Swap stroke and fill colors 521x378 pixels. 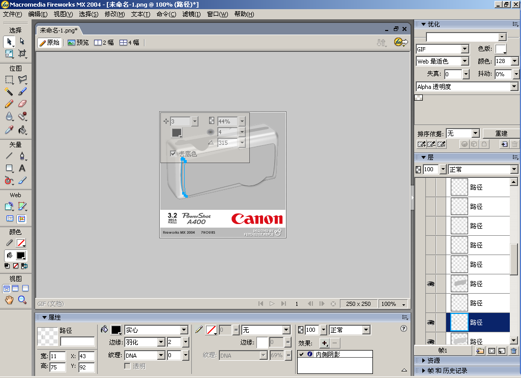24,266
